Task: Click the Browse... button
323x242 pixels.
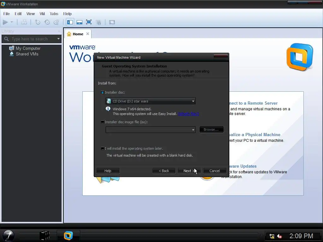Action: 211,130
